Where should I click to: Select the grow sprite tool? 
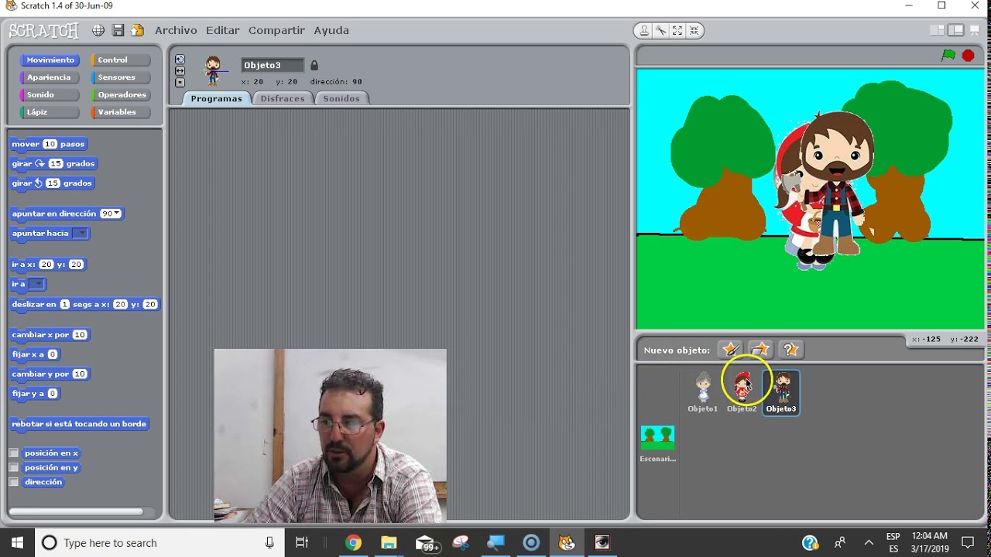(677, 31)
